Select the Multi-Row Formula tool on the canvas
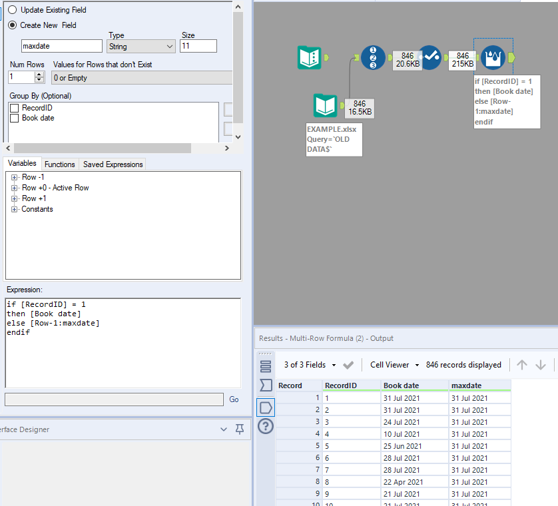558x506 pixels. [x=492, y=58]
